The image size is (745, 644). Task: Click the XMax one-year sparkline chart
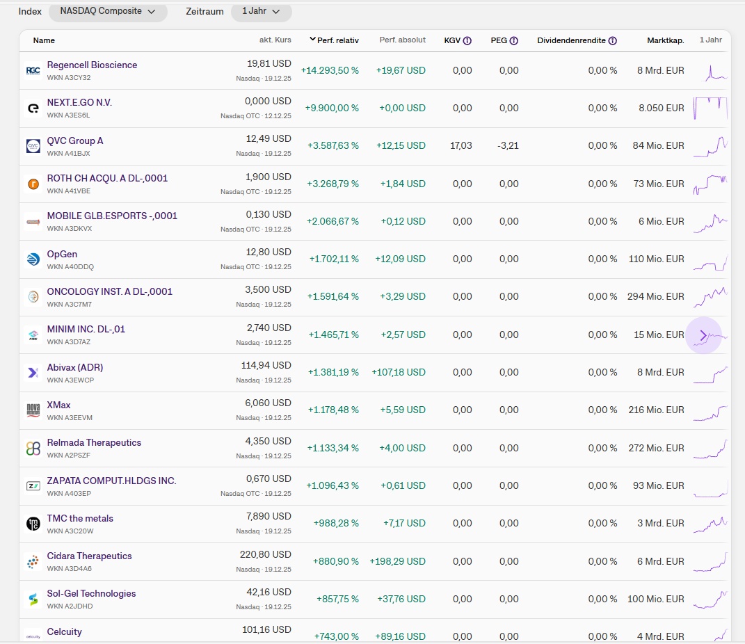point(710,411)
